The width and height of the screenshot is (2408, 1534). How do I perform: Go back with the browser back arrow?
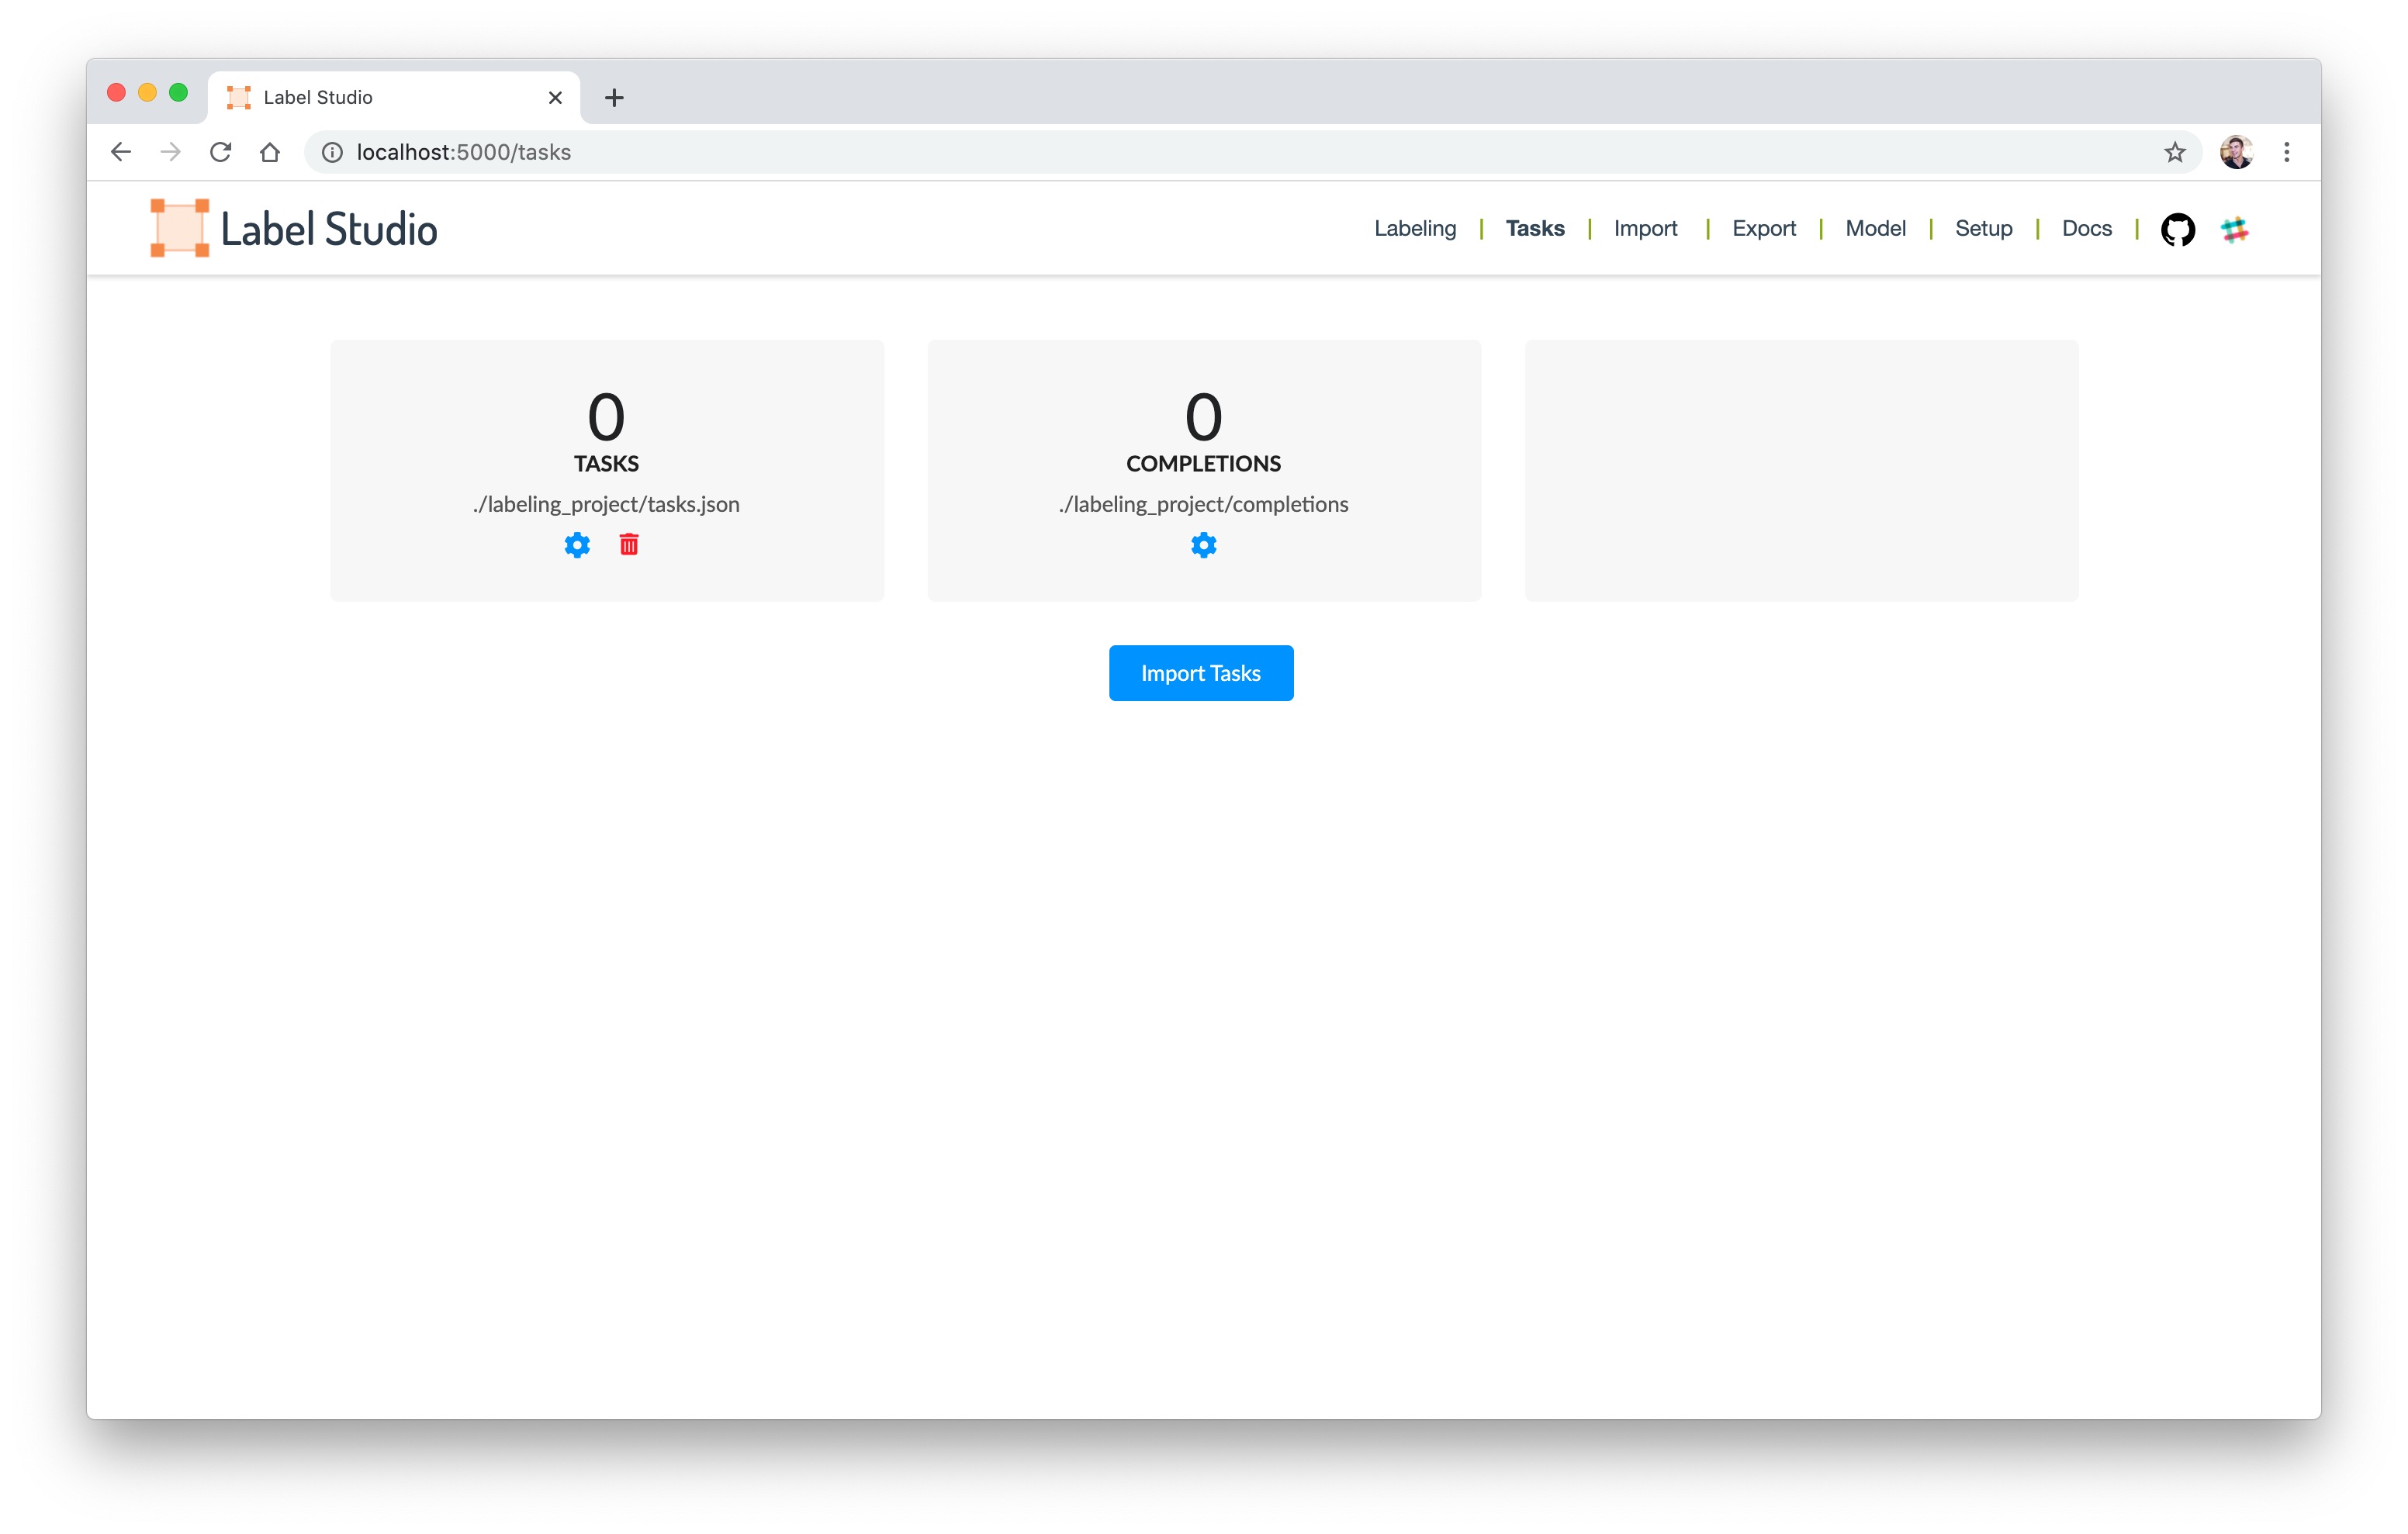coord(121,152)
